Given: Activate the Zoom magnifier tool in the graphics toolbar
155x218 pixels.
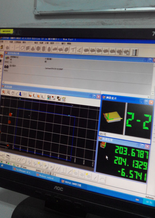Looking at the screenshot, I should click(9, 92).
